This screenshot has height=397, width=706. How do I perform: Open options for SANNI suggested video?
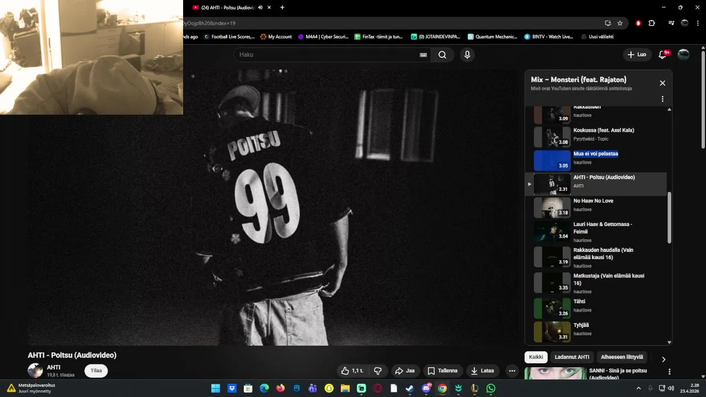pos(670,372)
